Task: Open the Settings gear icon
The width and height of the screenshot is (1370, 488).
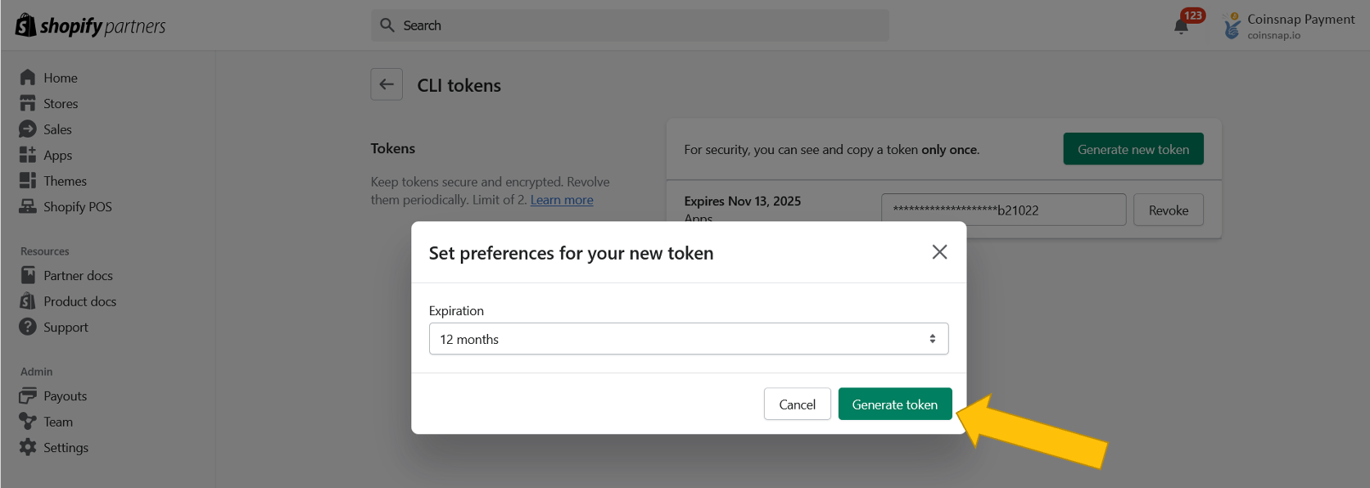Action: (28, 447)
